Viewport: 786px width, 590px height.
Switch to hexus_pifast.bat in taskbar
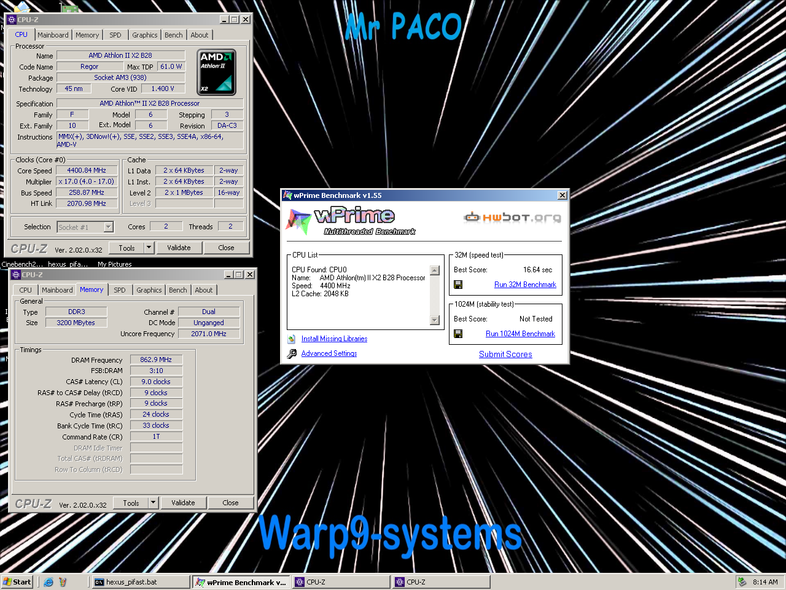point(141,582)
